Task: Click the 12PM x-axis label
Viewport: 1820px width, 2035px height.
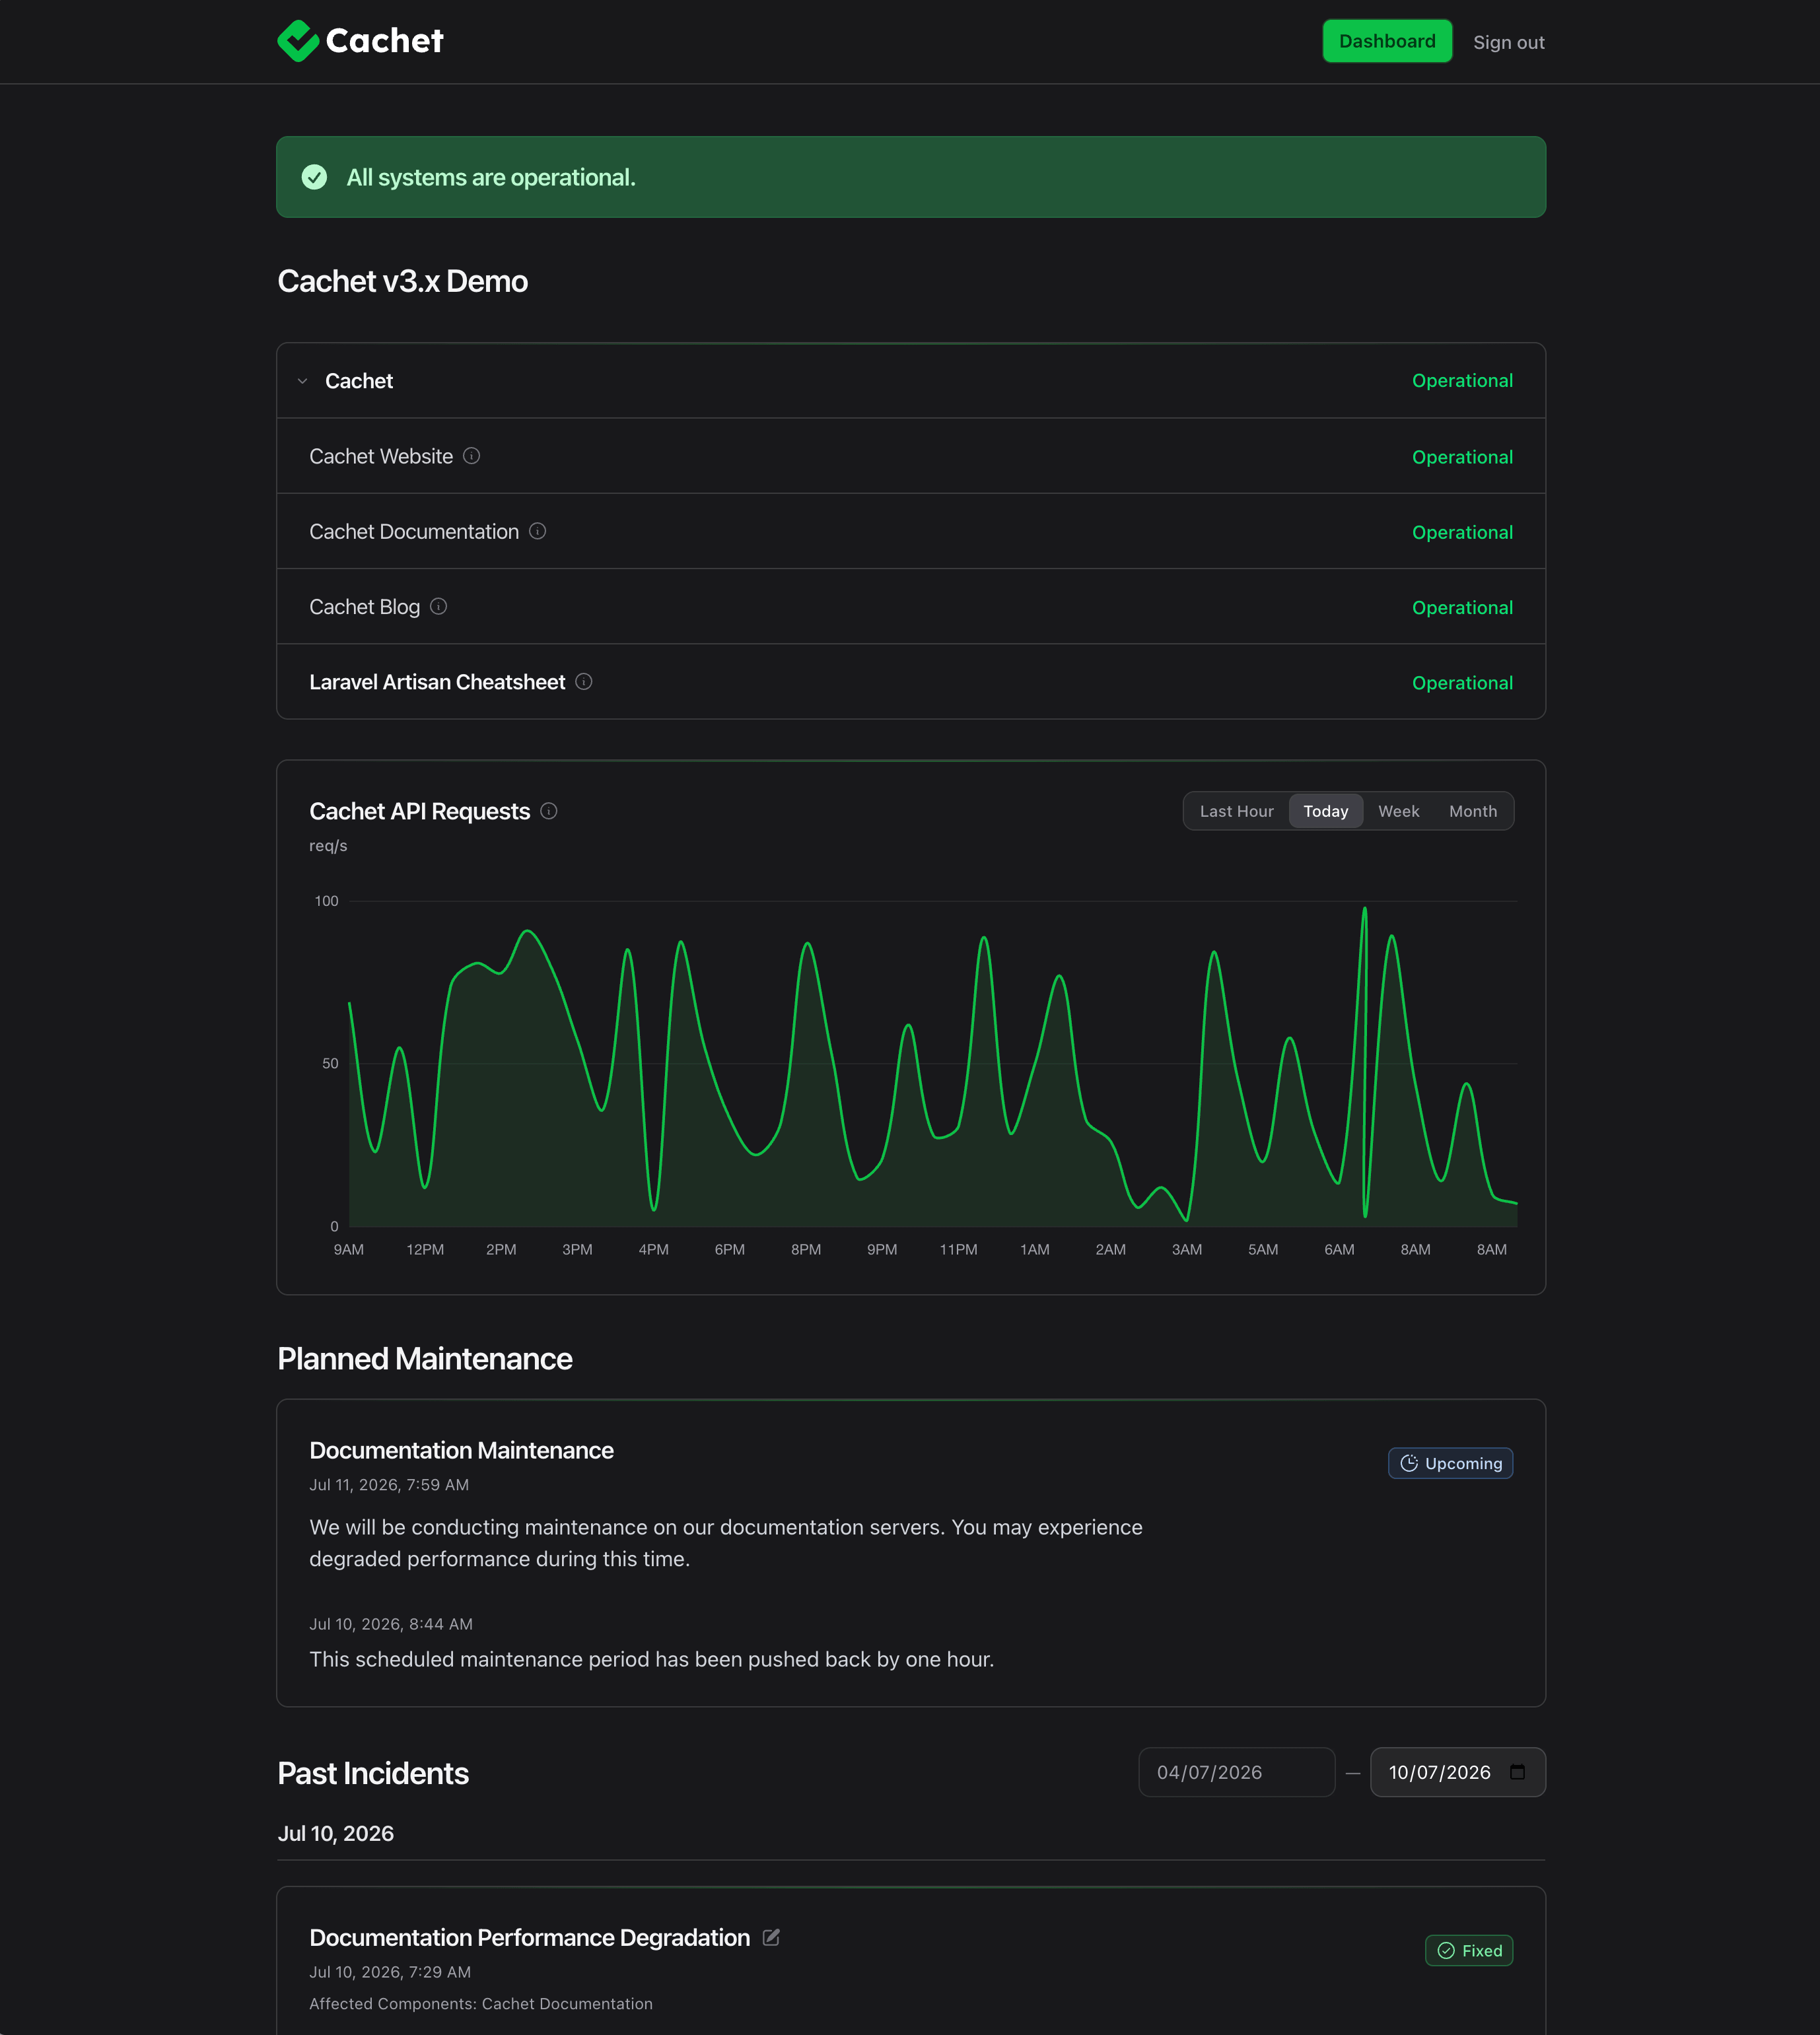Action: 425,1249
